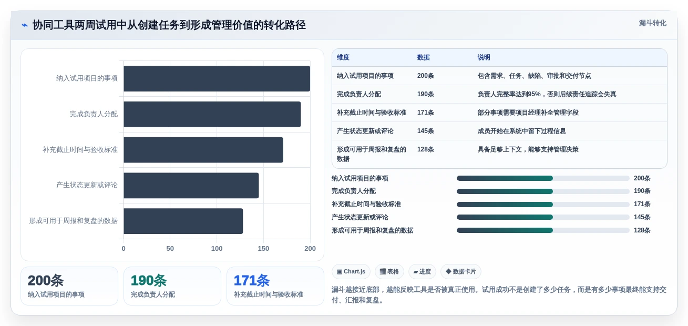
Task: Click the 数据 column header
Action: pyautogui.click(x=424, y=57)
